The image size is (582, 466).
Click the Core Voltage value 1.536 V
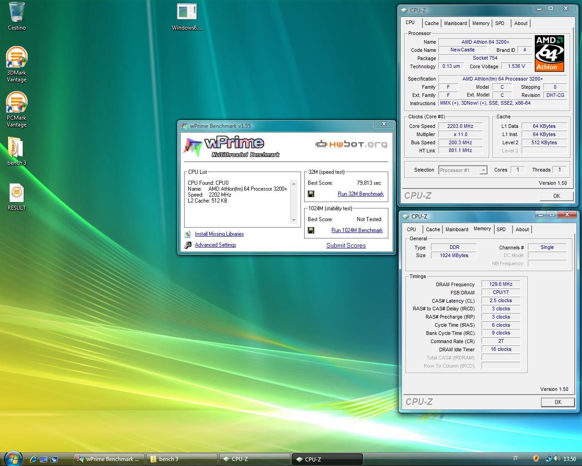click(517, 66)
